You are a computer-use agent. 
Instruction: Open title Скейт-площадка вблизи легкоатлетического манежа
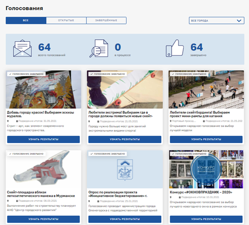coord(41,194)
